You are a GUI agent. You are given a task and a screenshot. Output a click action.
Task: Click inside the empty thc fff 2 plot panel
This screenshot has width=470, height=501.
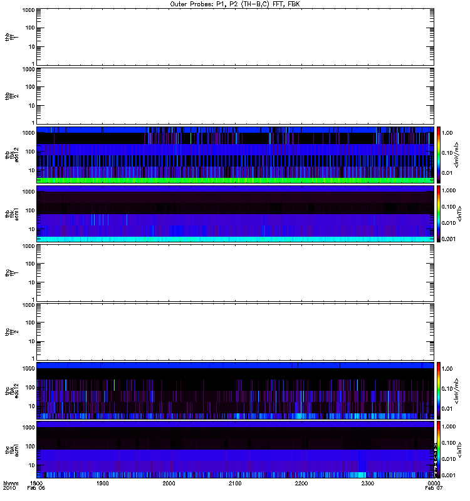coord(235,331)
